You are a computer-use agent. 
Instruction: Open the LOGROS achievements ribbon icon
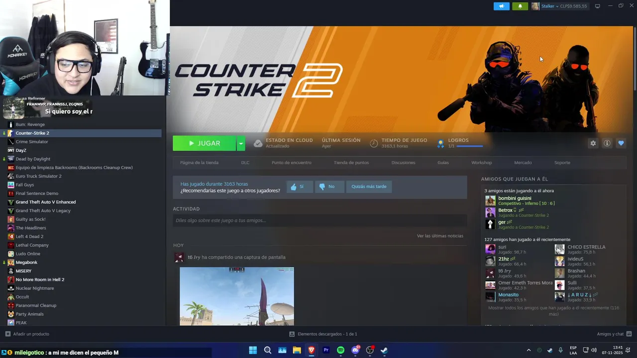pyautogui.click(x=440, y=143)
